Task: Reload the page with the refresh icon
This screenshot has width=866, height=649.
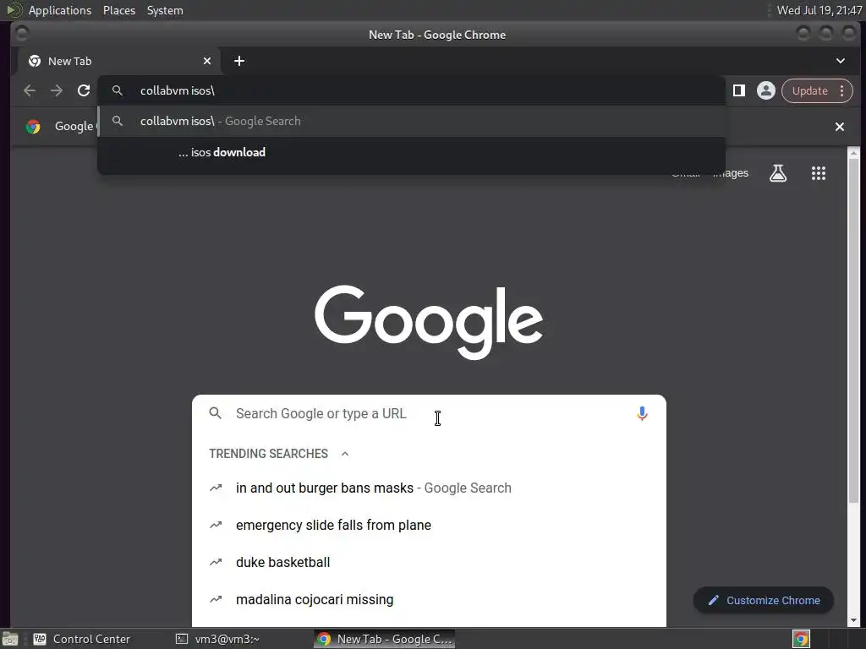Action: click(x=84, y=90)
